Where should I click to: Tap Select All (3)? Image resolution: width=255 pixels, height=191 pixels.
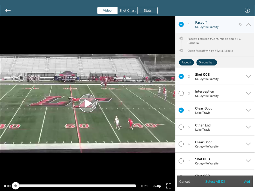pyautogui.click(x=215, y=182)
